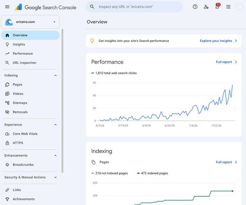Open Videos in the sidebar
246x205 pixels.
click(x=30, y=94)
